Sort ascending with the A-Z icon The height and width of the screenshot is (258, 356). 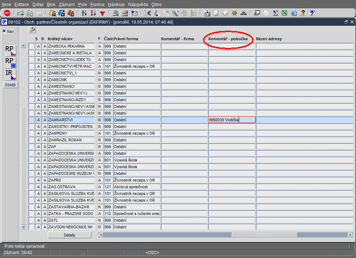point(84,13)
